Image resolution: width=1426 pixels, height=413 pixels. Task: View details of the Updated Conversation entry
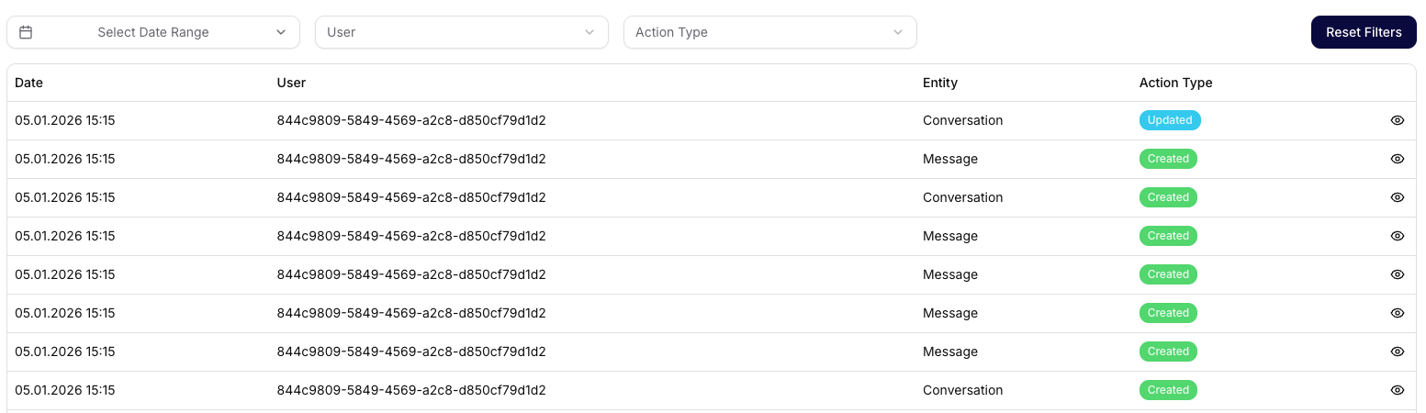(1398, 120)
